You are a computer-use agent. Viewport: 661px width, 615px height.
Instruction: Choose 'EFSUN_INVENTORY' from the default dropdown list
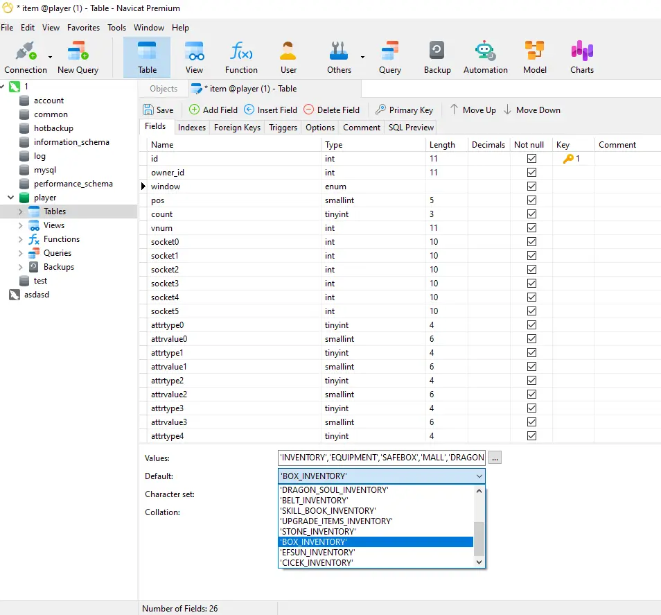[x=317, y=552]
